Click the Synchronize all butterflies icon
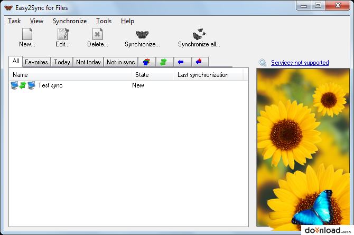This screenshot has width=354, height=235. click(199, 34)
